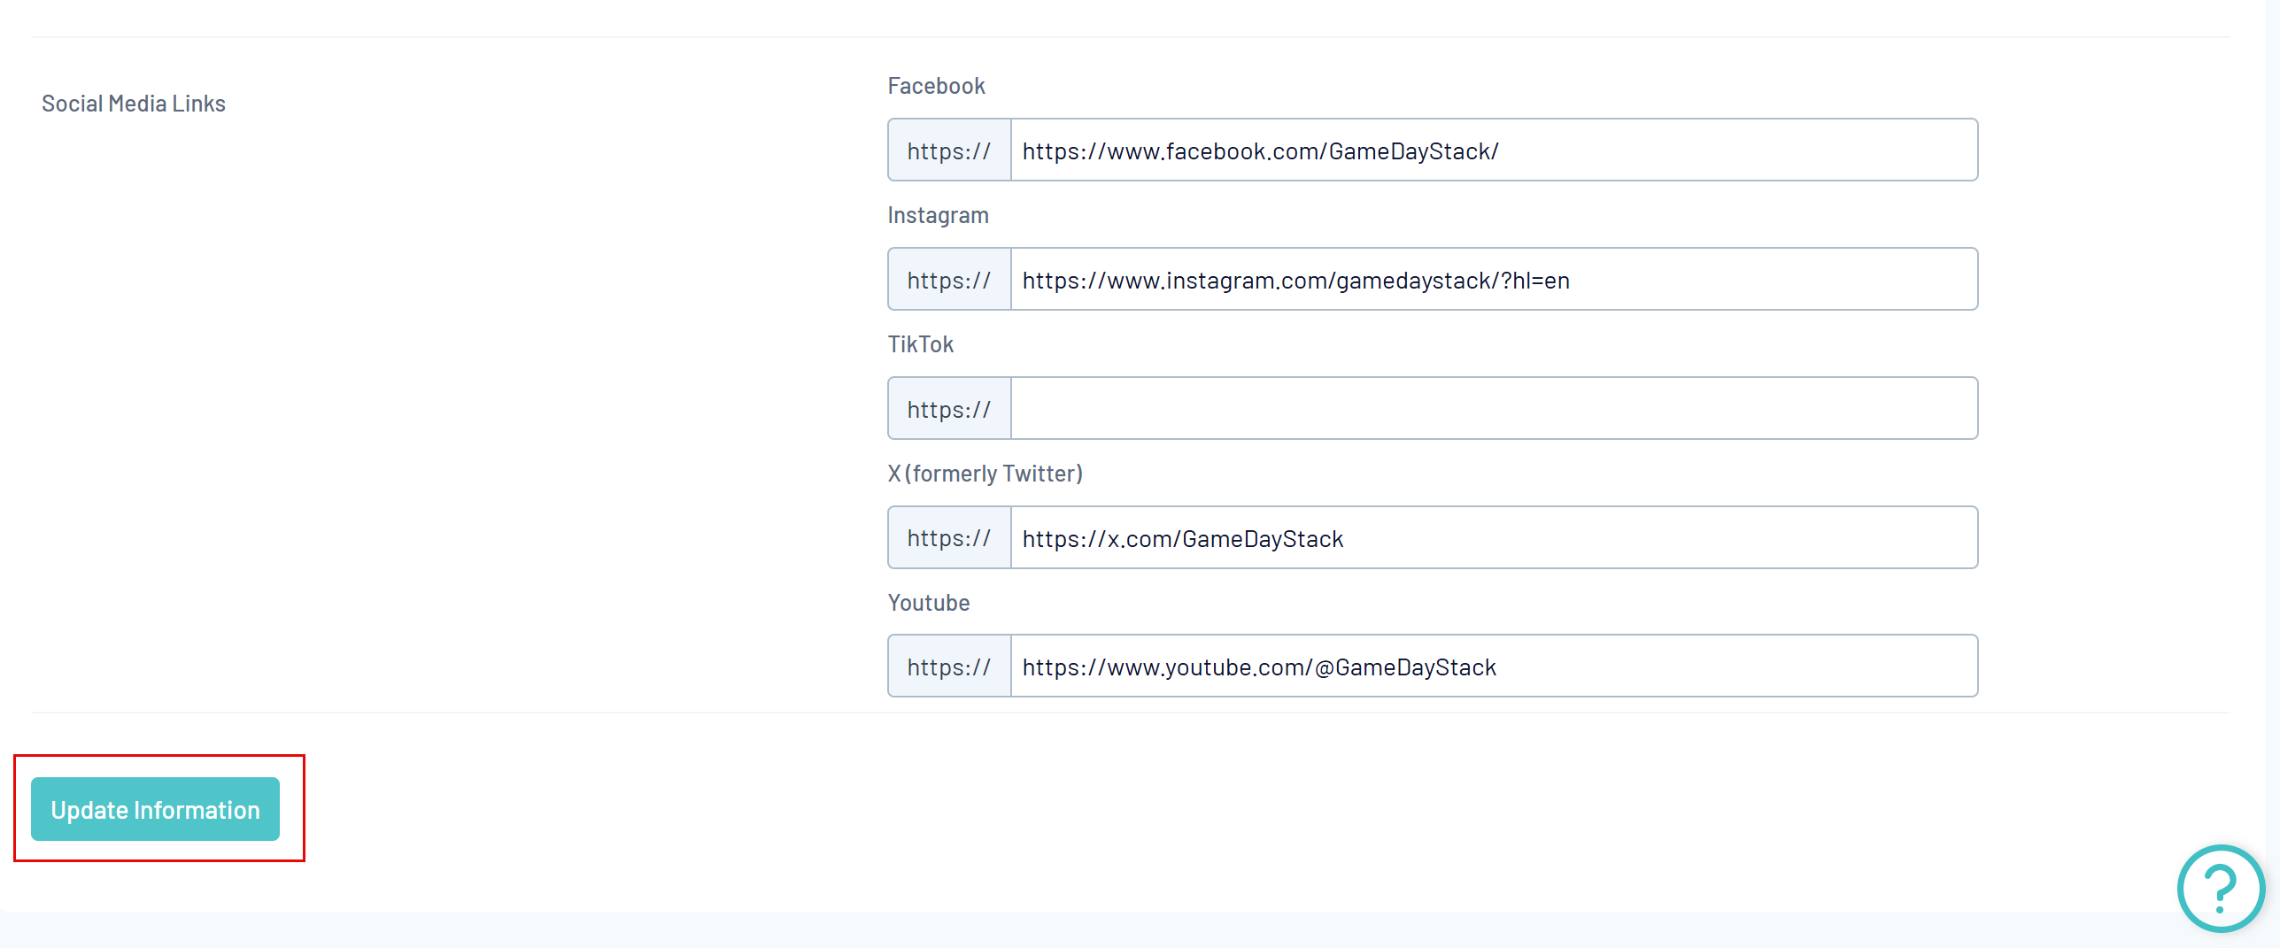The image size is (2280, 948).
Task: Focus the Youtube URL input field
Action: point(1494,667)
